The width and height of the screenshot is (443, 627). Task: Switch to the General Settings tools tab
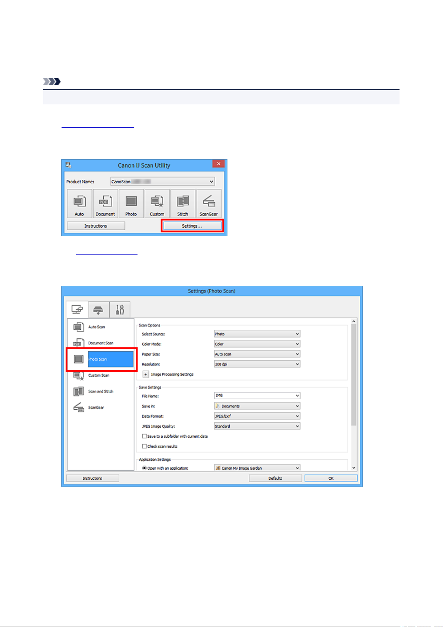[120, 310]
